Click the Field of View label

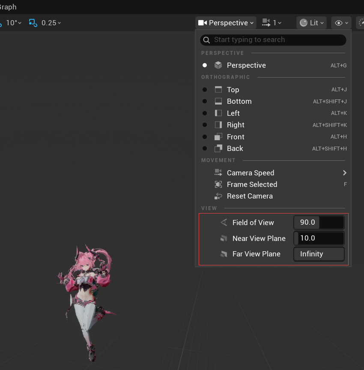coord(253,223)
